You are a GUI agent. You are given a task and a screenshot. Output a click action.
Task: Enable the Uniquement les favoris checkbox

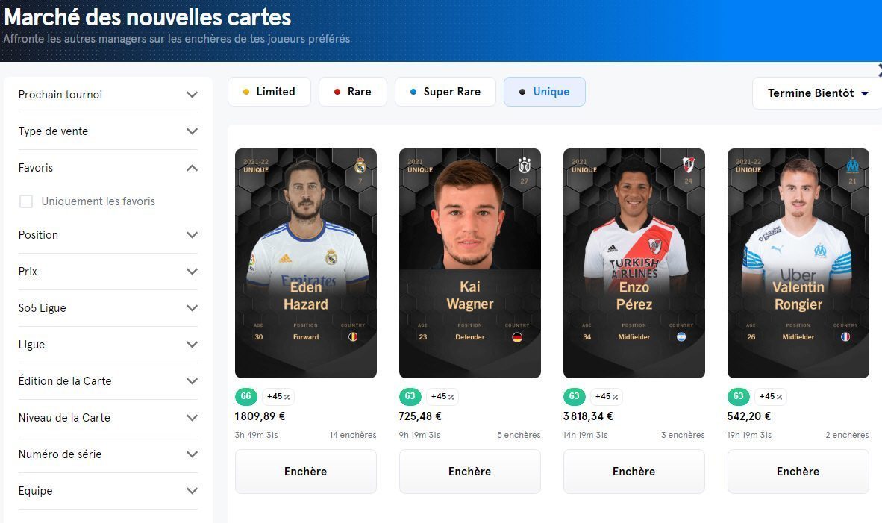pos(26,201)
